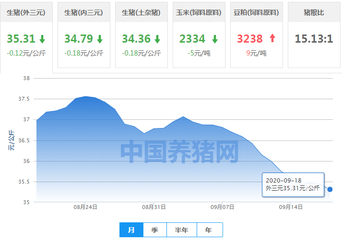The image size is (342, 242).
Task: Open the 猪粮比 ratio tab
Action: click(314, 35)
